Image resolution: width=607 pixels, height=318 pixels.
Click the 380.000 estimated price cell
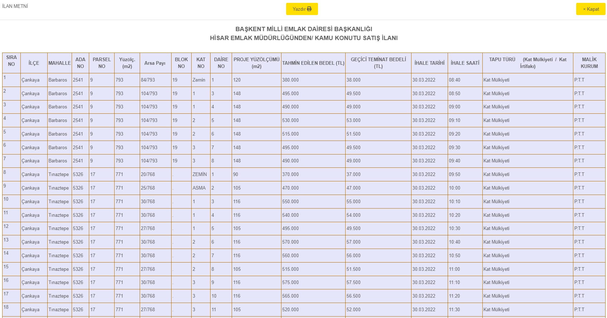(313, 80)
